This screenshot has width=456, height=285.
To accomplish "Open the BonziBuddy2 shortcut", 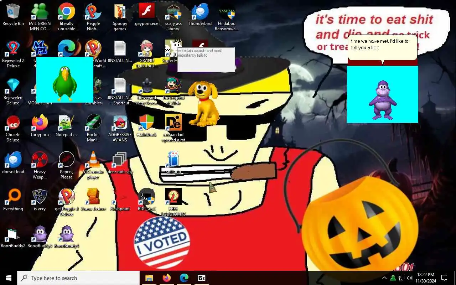I will coord(13,237).
